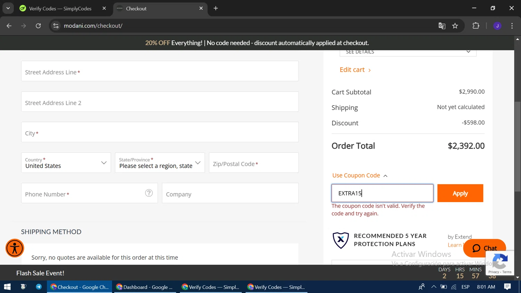Reload the checkout page
Viewport: 521px width, 293px height.
click(x=38, y=26)
